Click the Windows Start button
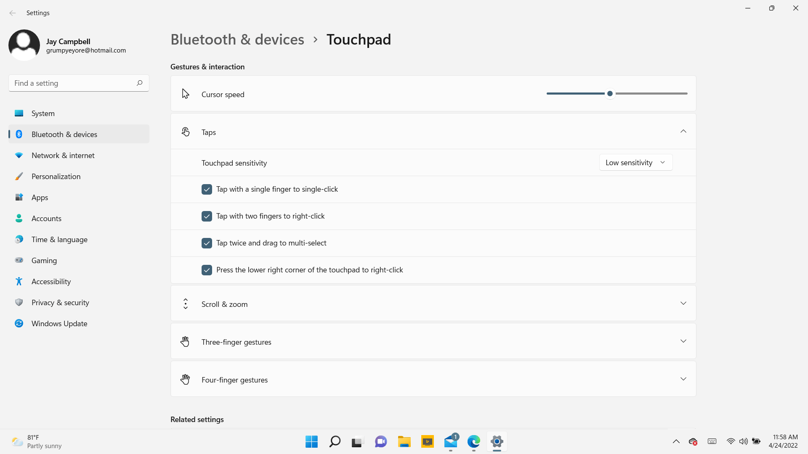Screen dimensions: 808x454 coord(311,441)
